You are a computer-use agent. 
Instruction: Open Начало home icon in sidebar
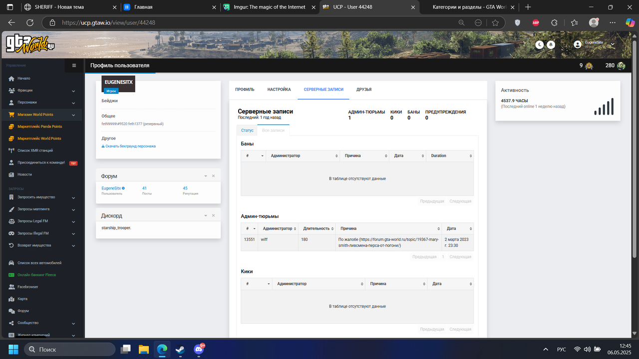click(11, 78)
